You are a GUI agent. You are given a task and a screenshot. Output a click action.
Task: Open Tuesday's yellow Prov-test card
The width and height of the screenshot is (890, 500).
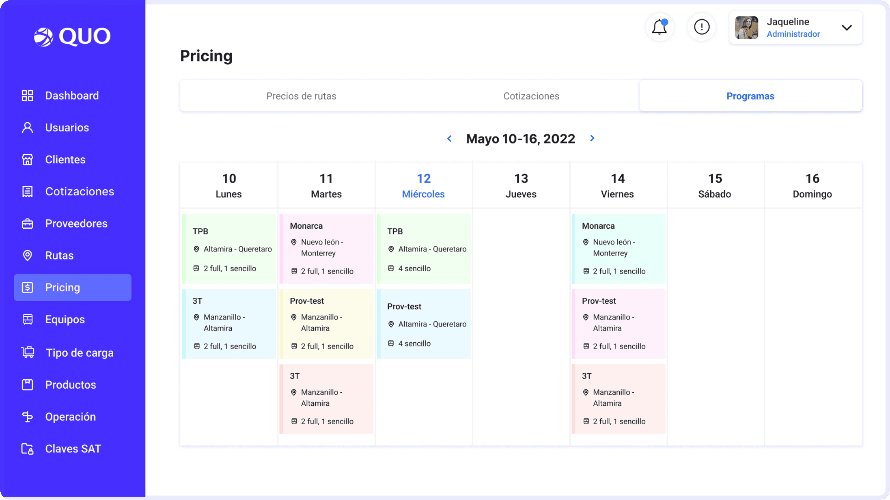(x=327, y=324)
